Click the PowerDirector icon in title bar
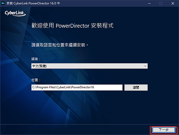 pos(3,3)
